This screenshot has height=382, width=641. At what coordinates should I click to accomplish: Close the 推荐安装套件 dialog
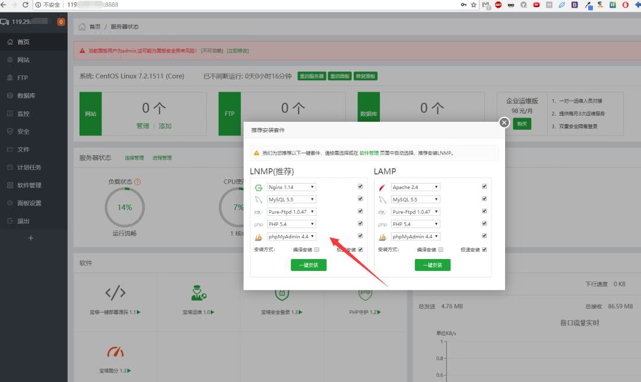(504, 122)
